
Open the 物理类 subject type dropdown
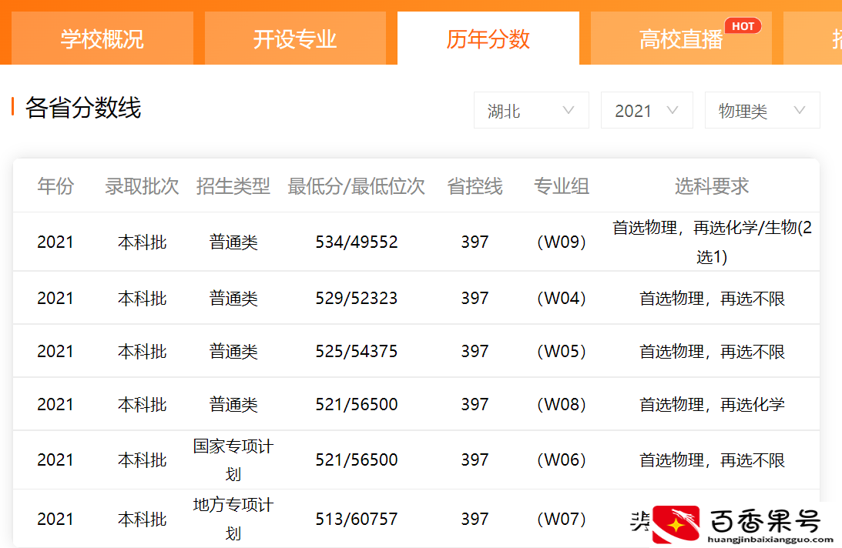coord(762,111)
